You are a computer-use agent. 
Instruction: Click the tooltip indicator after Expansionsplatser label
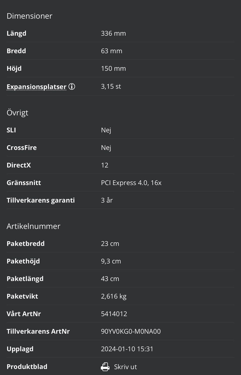pos(72,87)
